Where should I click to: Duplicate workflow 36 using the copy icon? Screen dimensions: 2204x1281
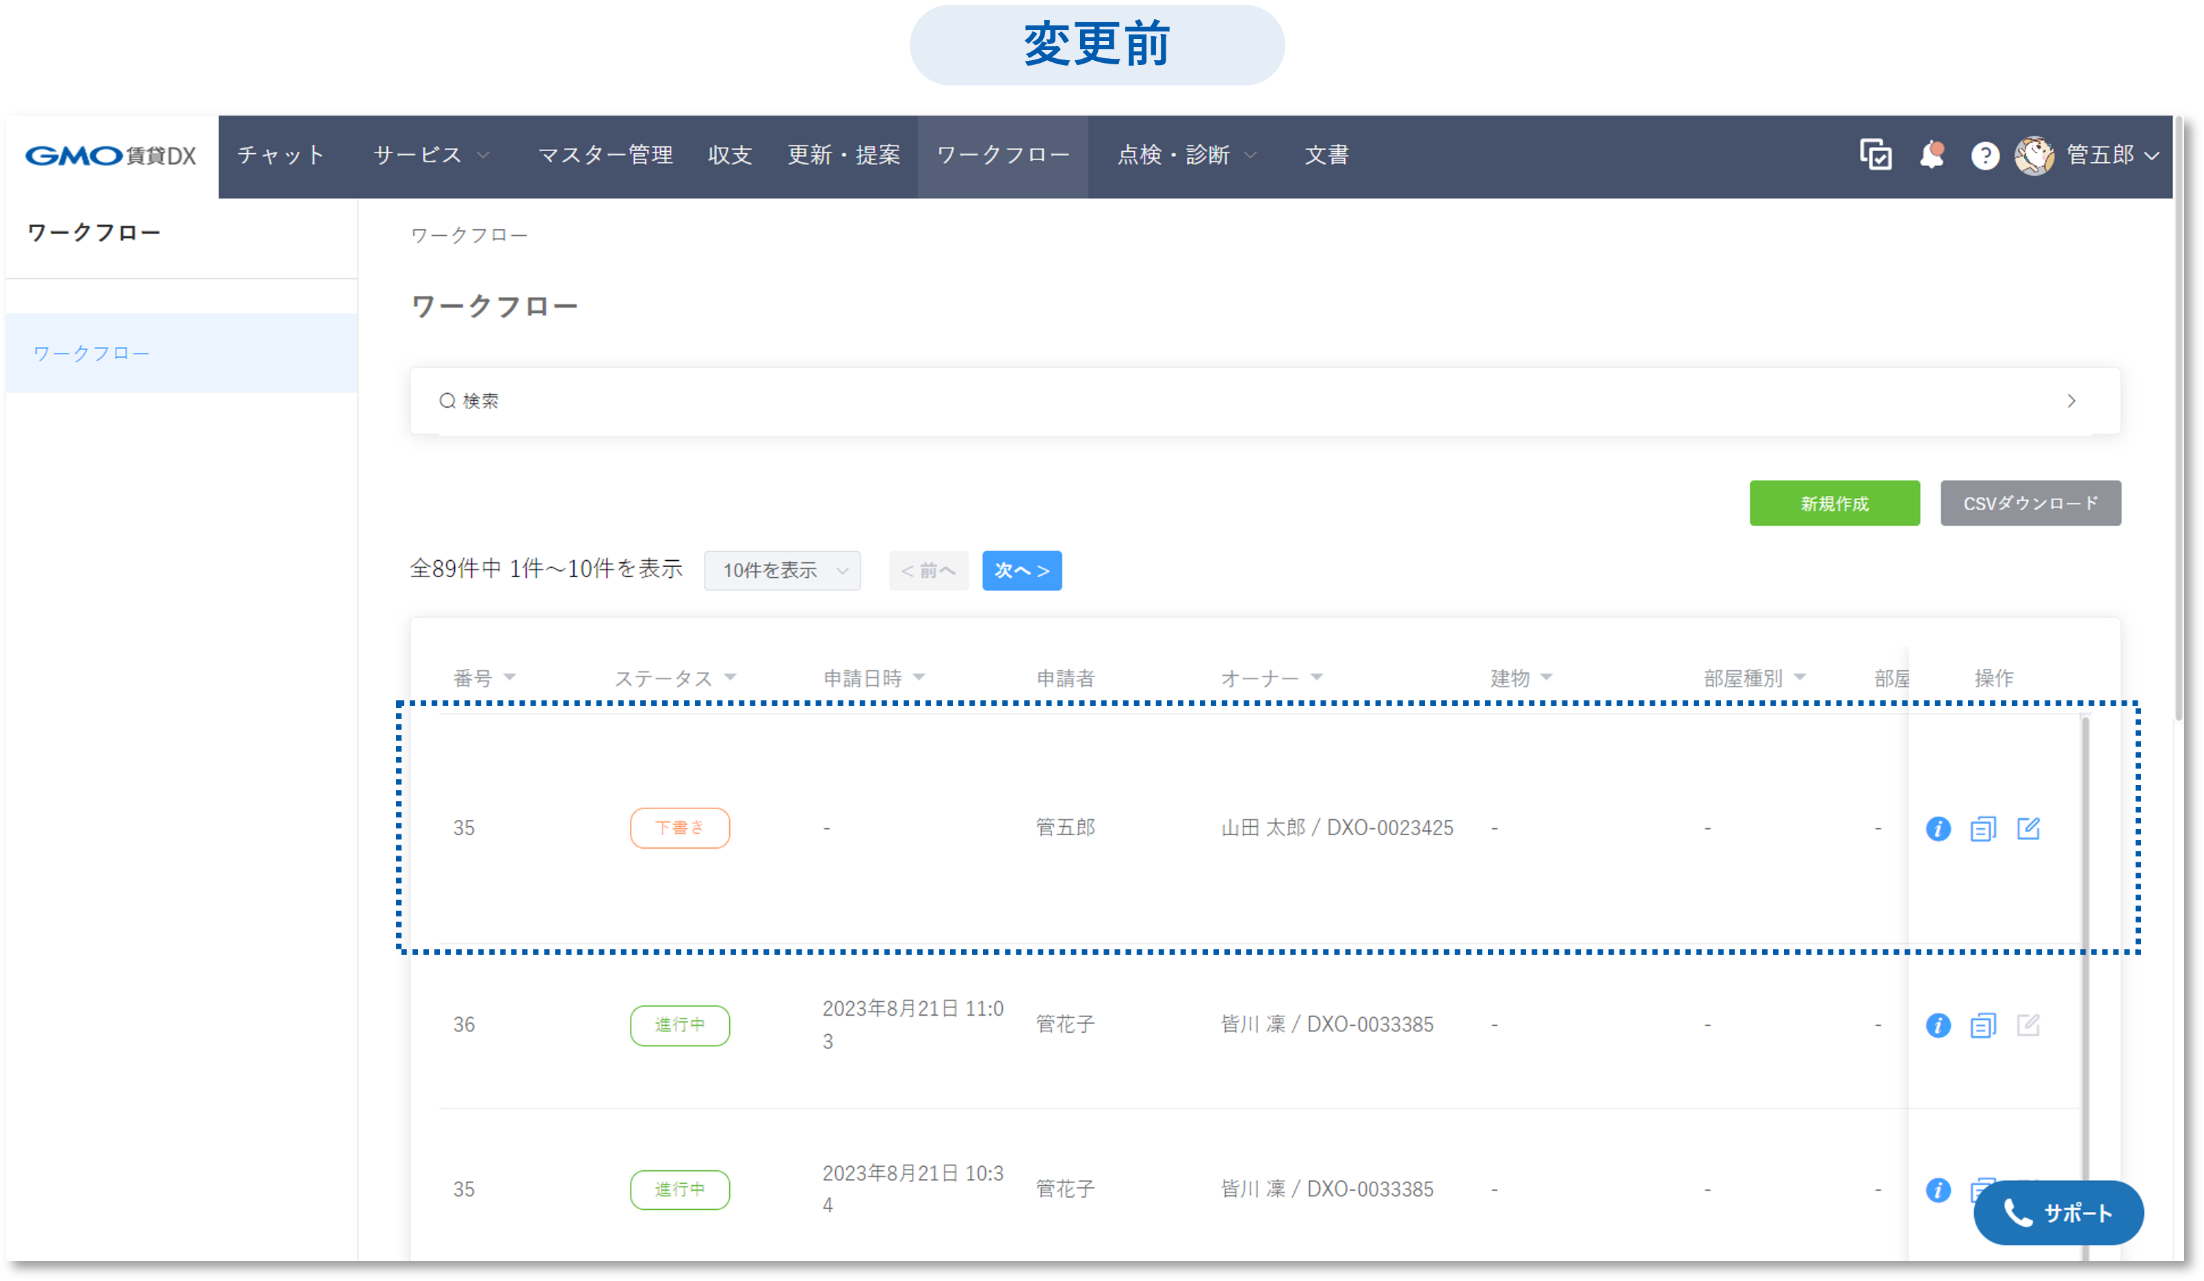point(1984,1025)
